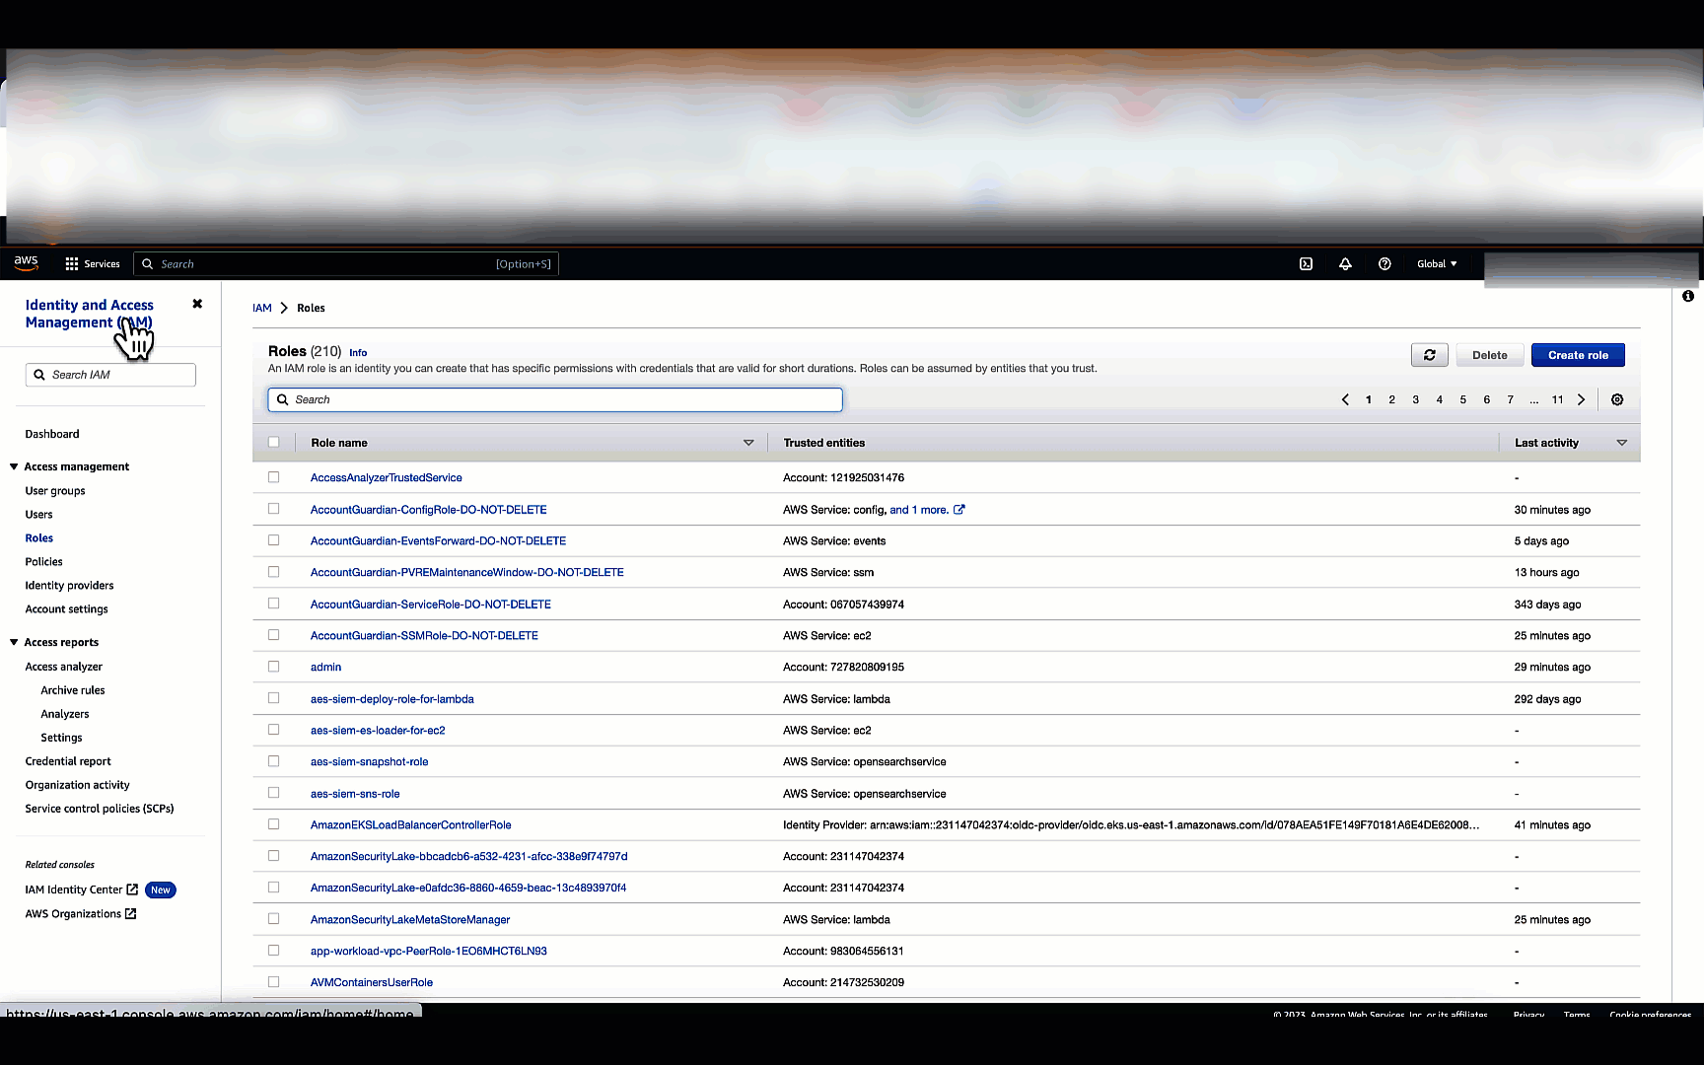Screen dimensions: 1704x1065
Task: Click the 'and 1 more' trusted entities link
Action: [x=919, y=510]
